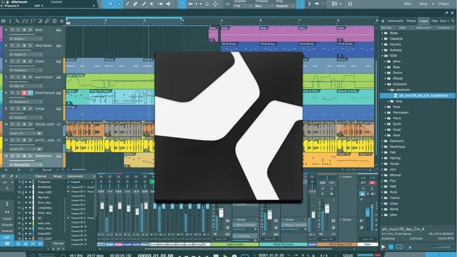The image size is (457, 257).
Task: Open the track list icon
Action: pos(3,21)
